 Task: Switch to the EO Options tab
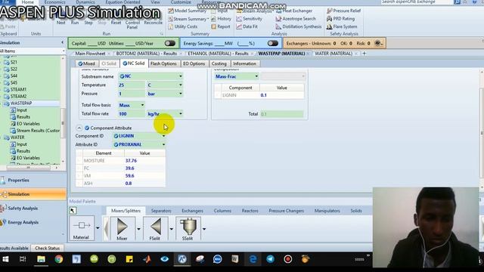(x=194, y=63)
